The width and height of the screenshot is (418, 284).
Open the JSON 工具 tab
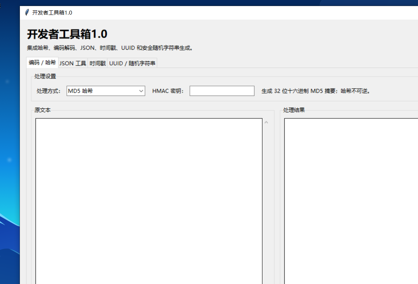[x=73, y=63]
